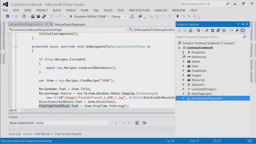Click the Navigate Backward toolbar arrow
The image size is (256, 144).
tap(8, 16)
